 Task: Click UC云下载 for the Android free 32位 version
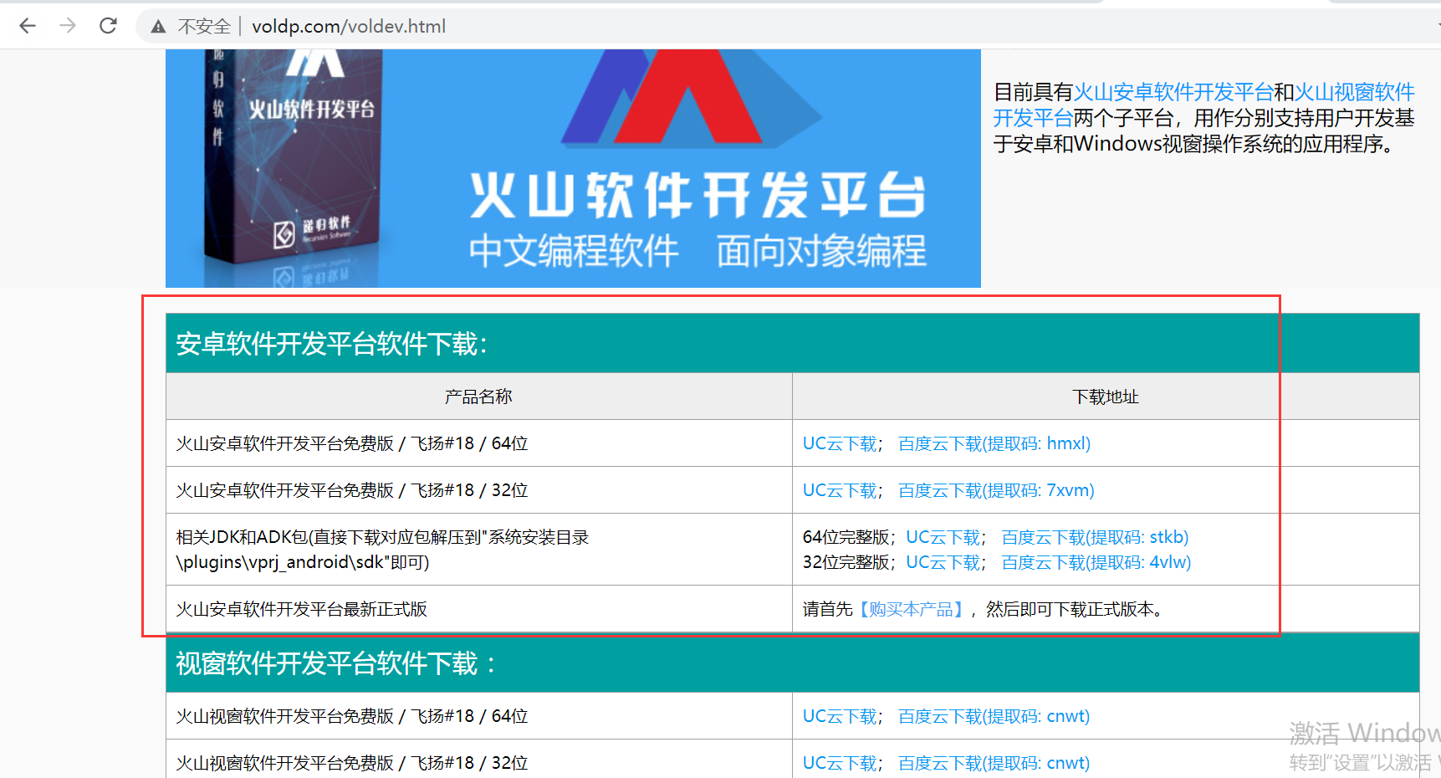840,490
